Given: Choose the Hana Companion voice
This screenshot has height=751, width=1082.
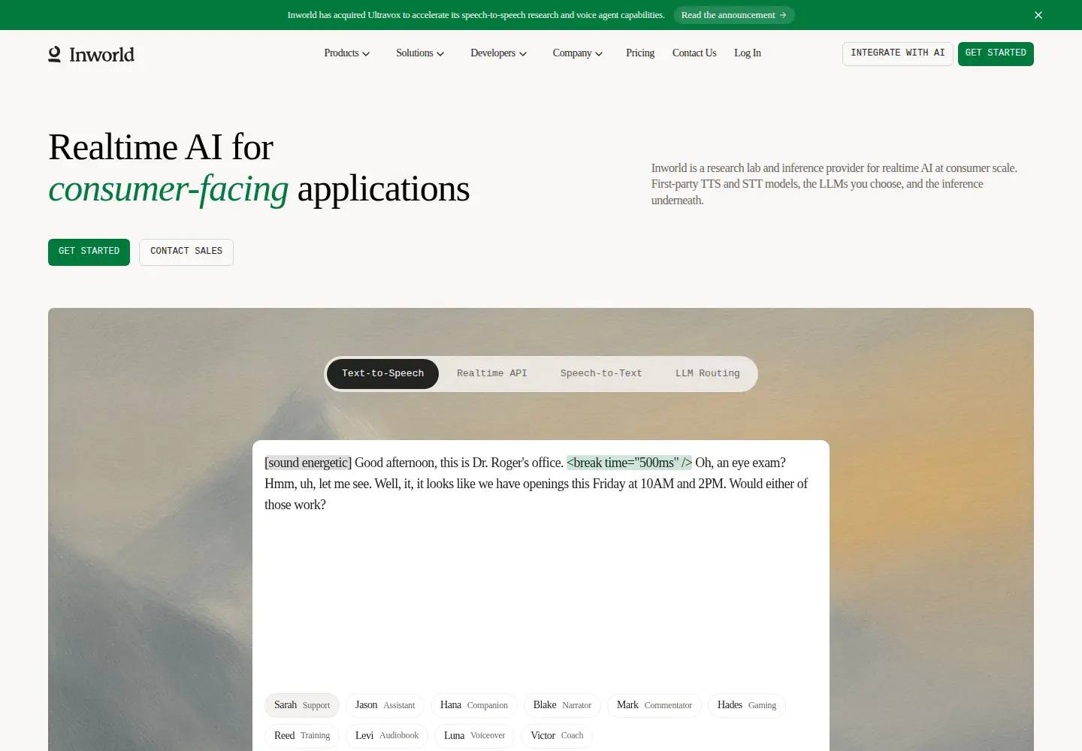Looking at the screenshot, I should 474,705.
